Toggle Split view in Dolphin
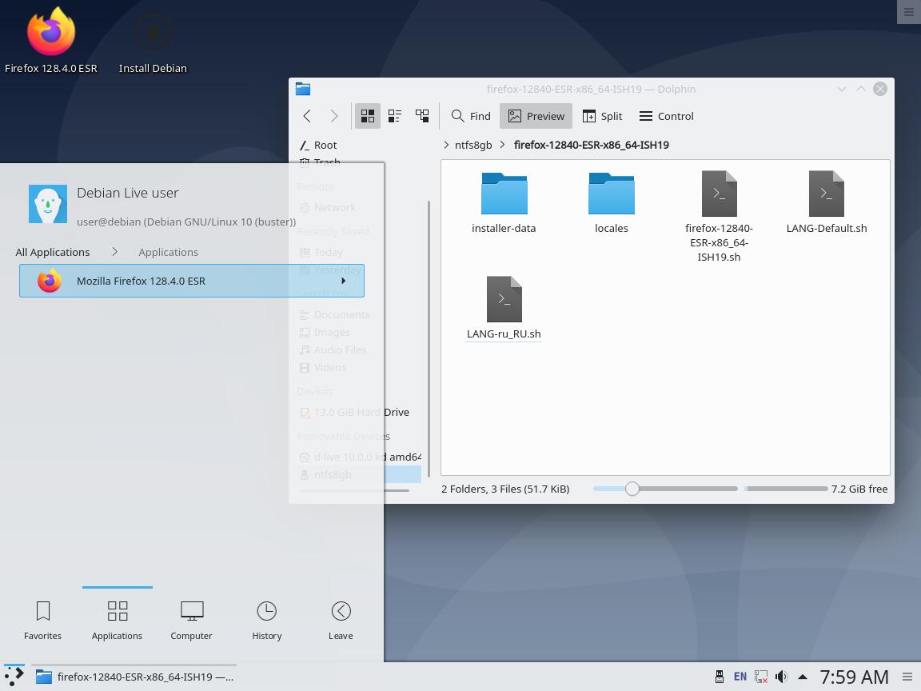Viewport: 921px width, 691px height. [602, 116]
